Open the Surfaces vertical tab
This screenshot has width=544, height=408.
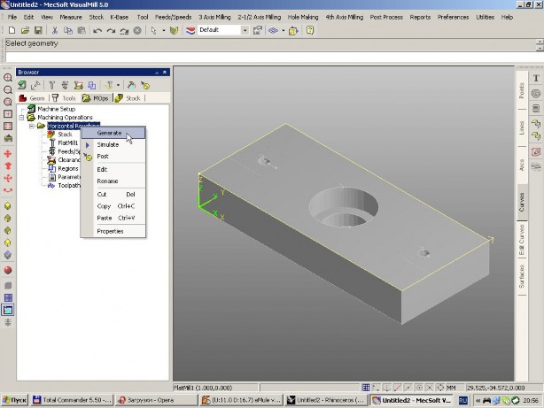[522, 277]
